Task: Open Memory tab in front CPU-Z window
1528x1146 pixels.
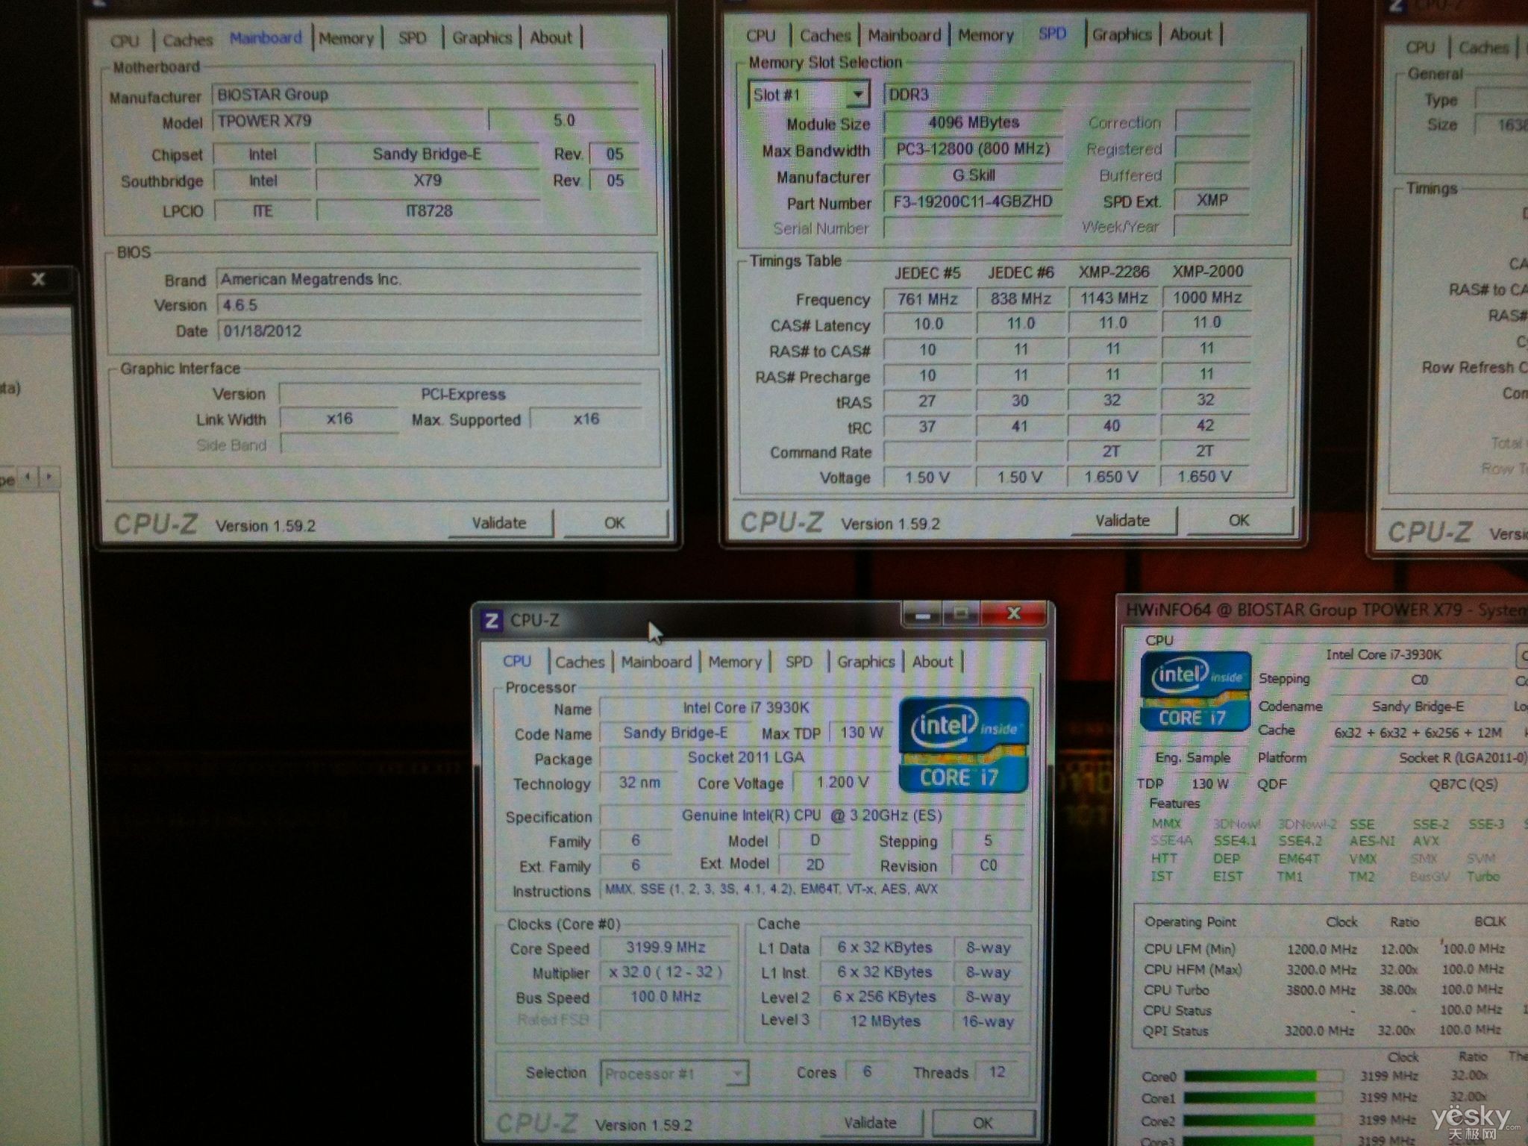Action: 735,662
